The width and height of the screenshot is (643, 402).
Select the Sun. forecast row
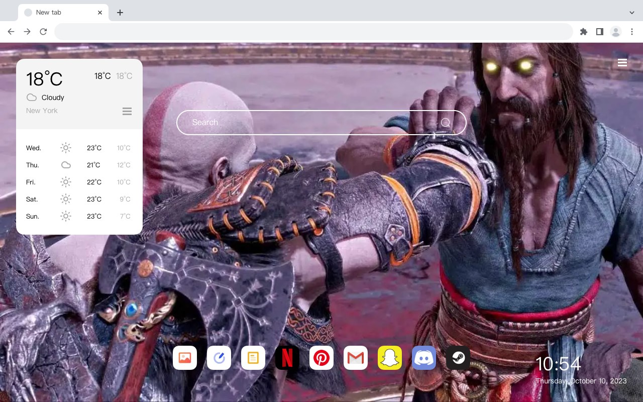(79, 216)
